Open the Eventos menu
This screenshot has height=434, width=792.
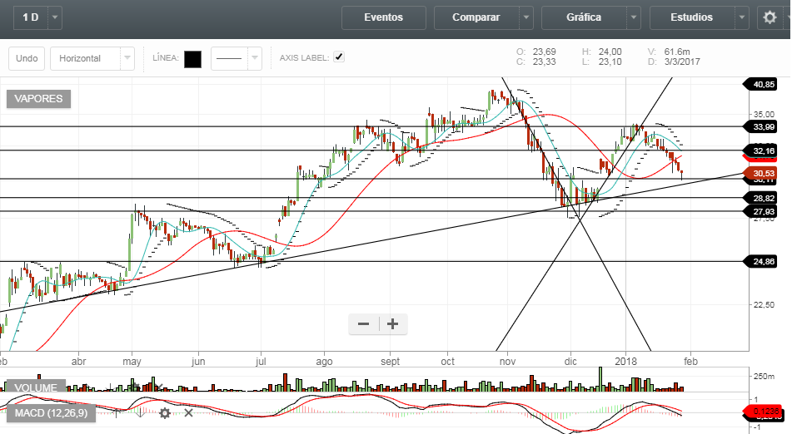(384, 17)
